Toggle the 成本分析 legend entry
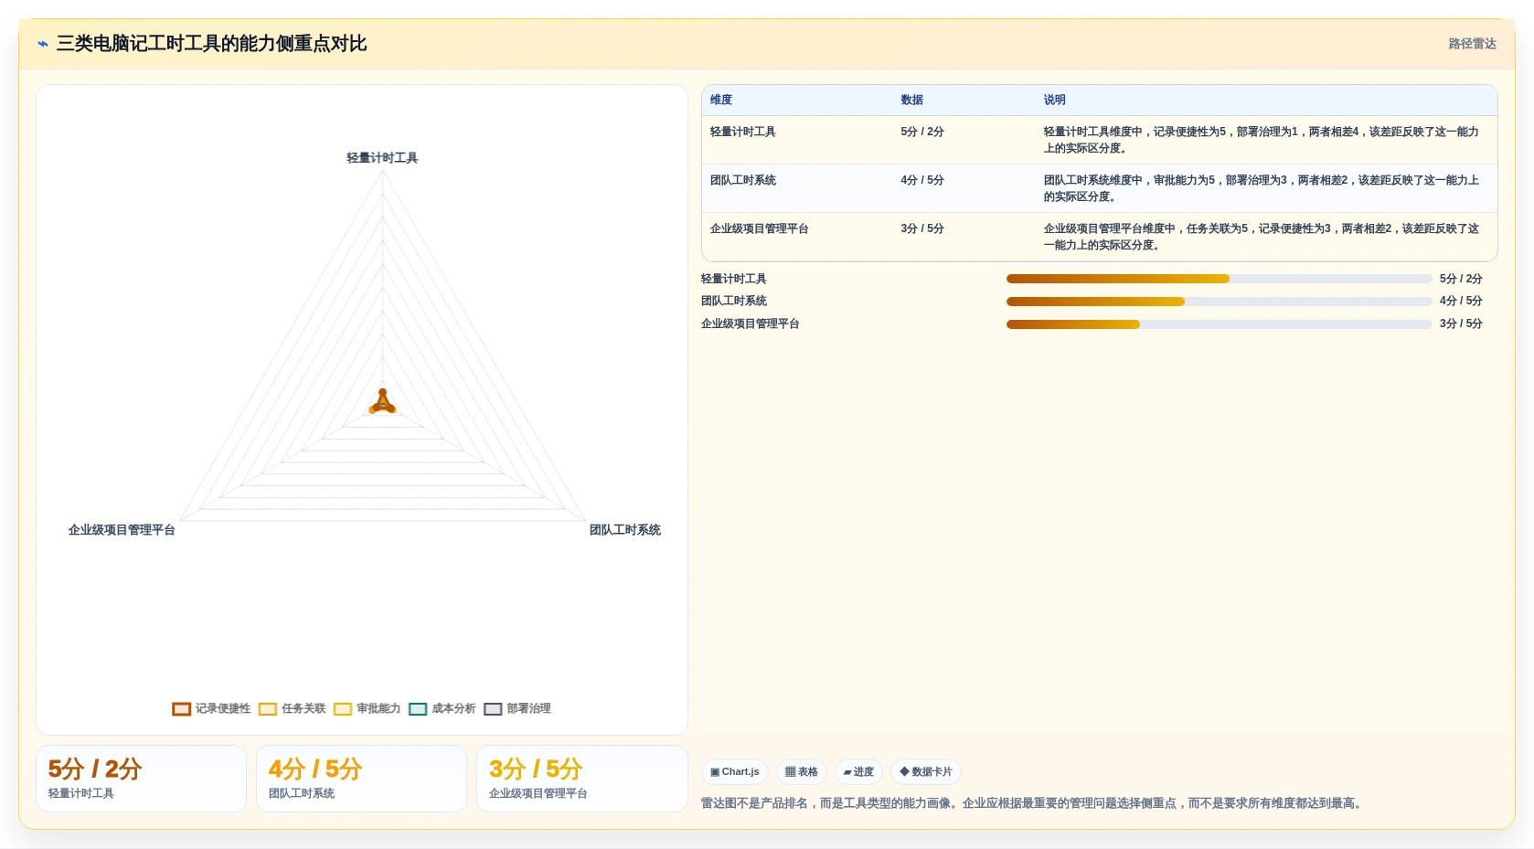 (x=442, y=709)
